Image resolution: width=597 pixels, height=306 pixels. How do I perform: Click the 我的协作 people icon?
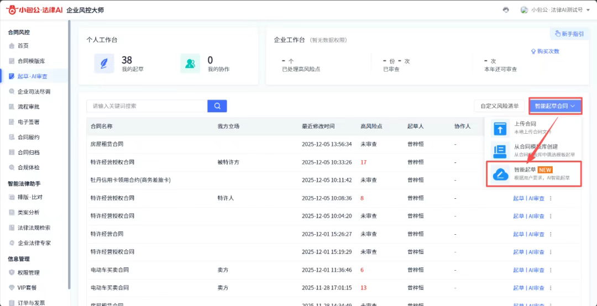point(190,64)
